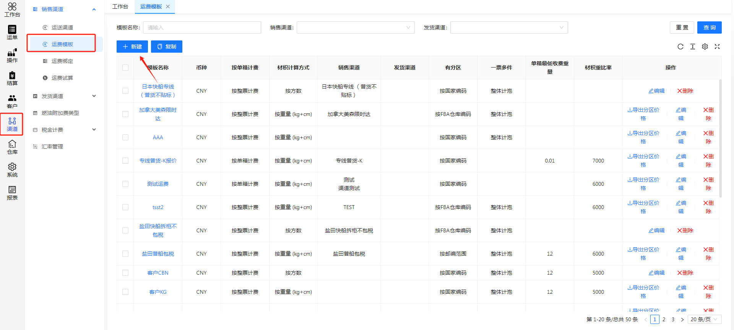
Task: Open 燃油附加费类型 in the sidebar menu
Action: point(60,113)
